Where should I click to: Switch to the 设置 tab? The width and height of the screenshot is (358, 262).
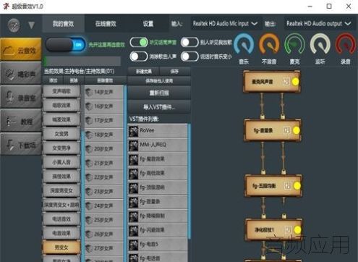click(148, 24)
